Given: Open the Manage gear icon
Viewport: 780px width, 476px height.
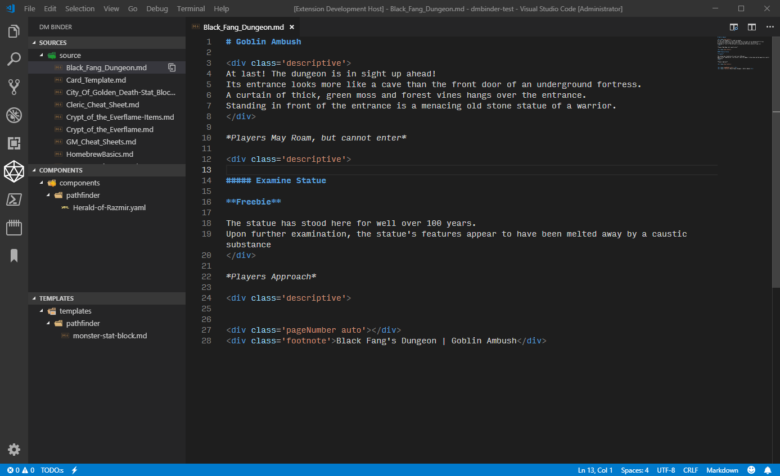Looking at the screenshot, I should click(14, 450).
